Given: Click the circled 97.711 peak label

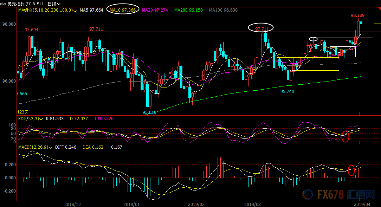Looking at the screenshot, I should (x=260, y=28).
